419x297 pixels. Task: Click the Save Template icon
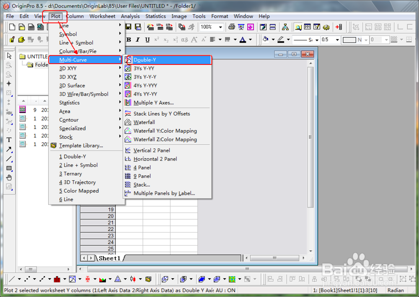pyautogui.click(x=138, y=27)
